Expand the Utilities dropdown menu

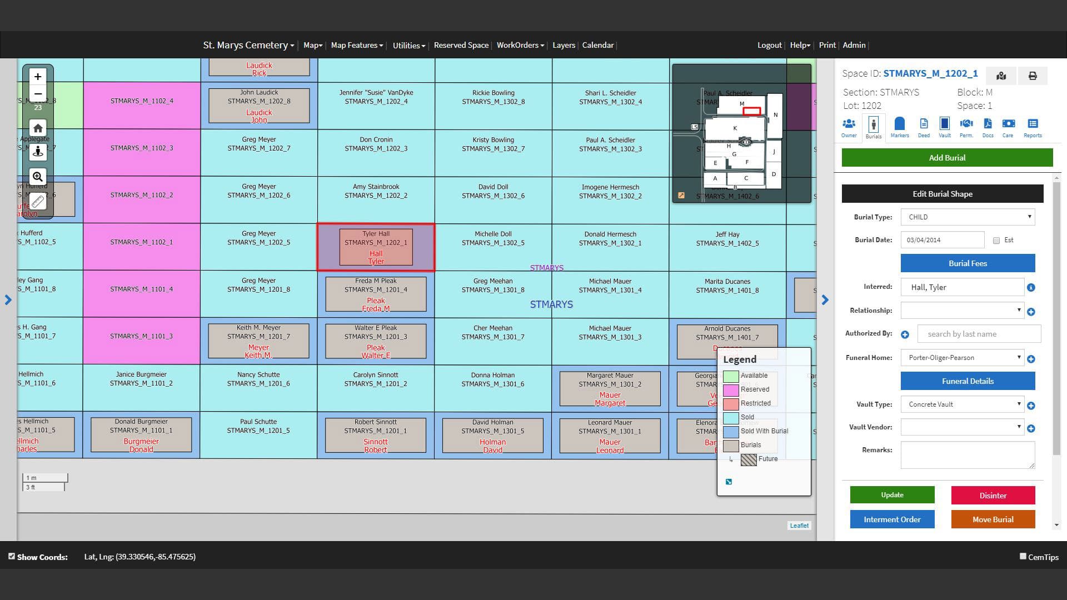point(408,46)
